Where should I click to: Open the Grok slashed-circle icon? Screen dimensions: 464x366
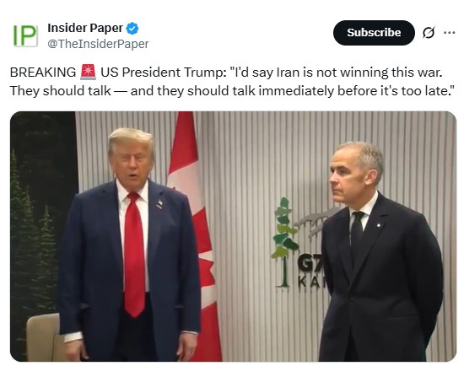[429, 33]
